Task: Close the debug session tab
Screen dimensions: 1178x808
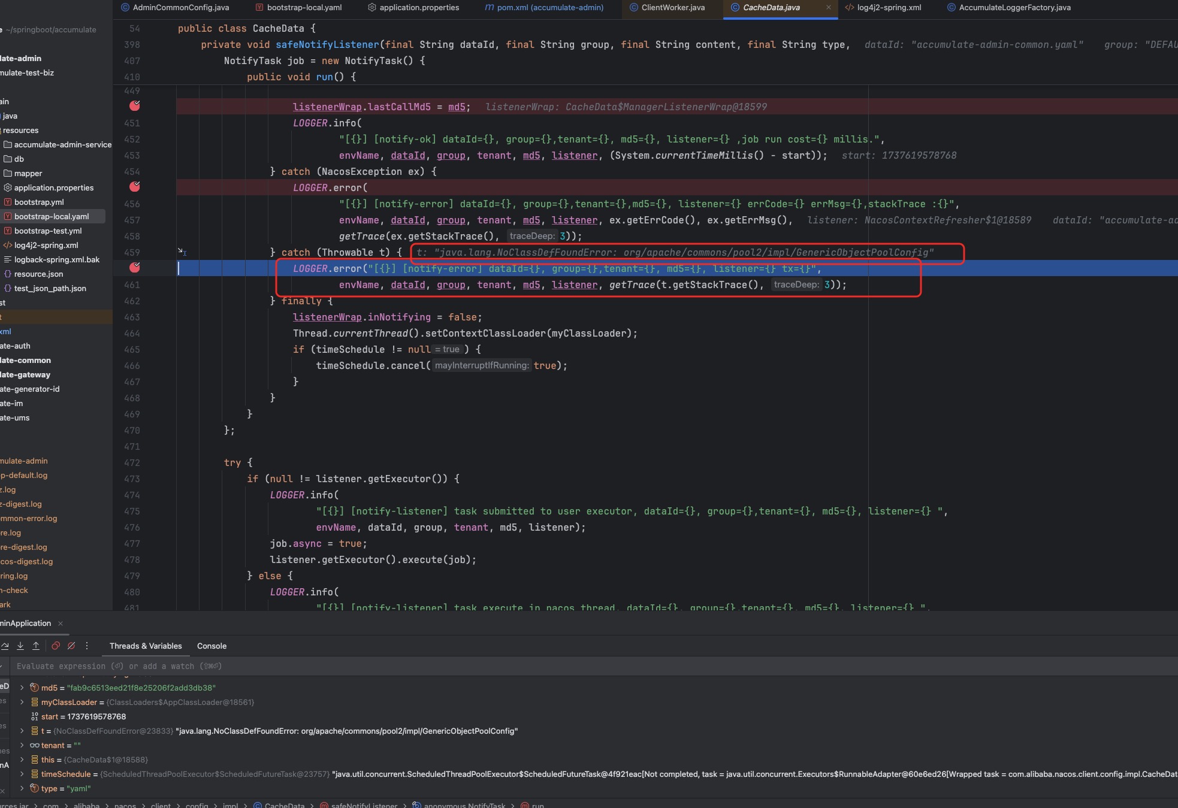Action: [61, 624]
